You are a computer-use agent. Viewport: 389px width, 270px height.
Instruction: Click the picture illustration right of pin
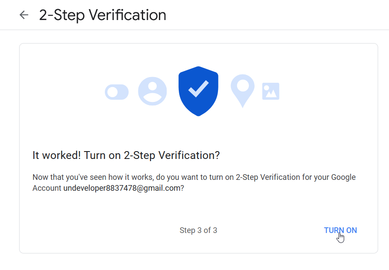pyautogui.click(x=271, y=91)
